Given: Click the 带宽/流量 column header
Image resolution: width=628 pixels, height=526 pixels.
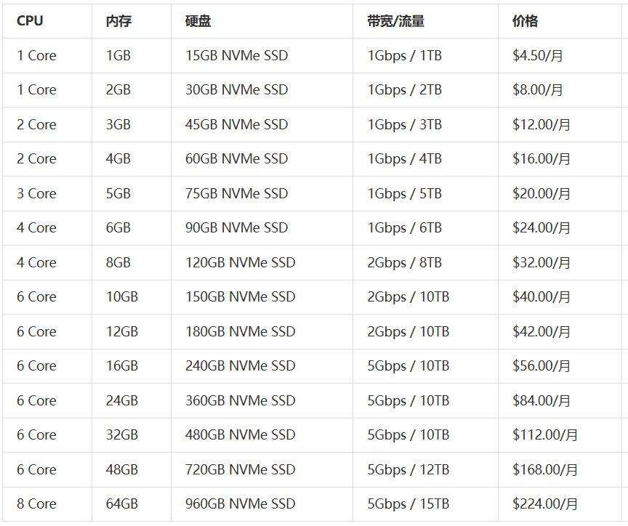Looking at the screenshot, I should pyautogui.click(x=395, y=21).
